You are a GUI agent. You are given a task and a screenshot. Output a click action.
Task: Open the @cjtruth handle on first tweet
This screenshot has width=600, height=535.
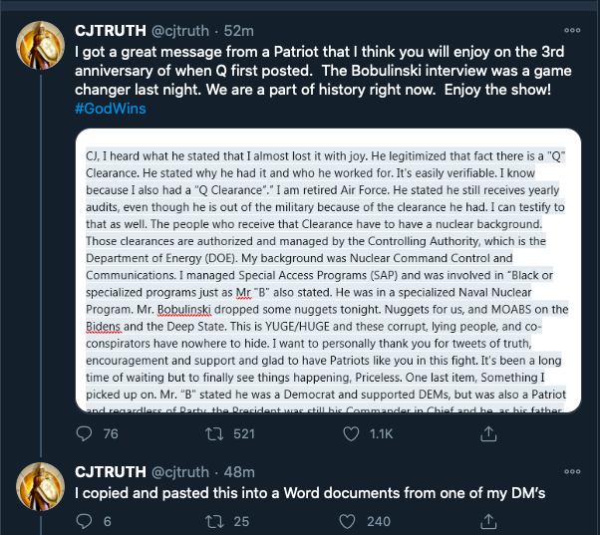point(184,29)
